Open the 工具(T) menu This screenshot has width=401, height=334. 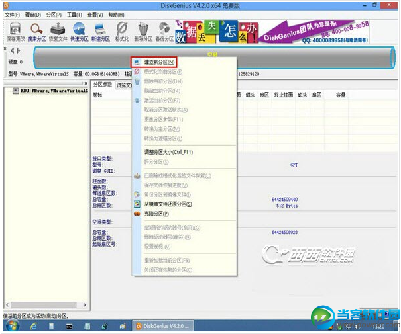(74, 15)
